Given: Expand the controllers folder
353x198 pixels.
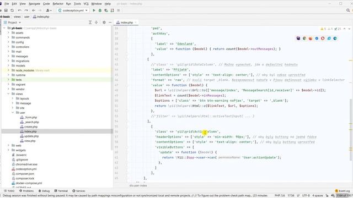Looking at the screenshot, I should [x=8, y=47].
